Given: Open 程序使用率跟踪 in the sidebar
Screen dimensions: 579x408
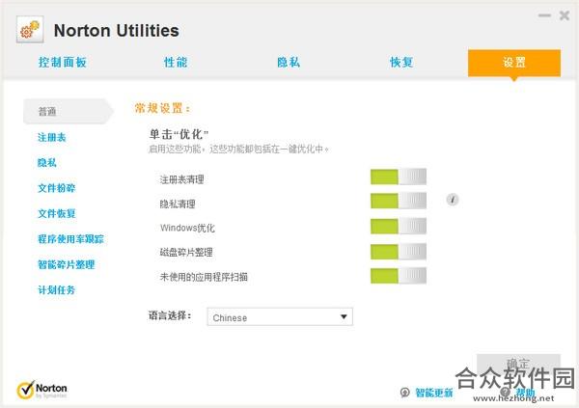Looking at the screenshot, I should [x=70, y=239].
